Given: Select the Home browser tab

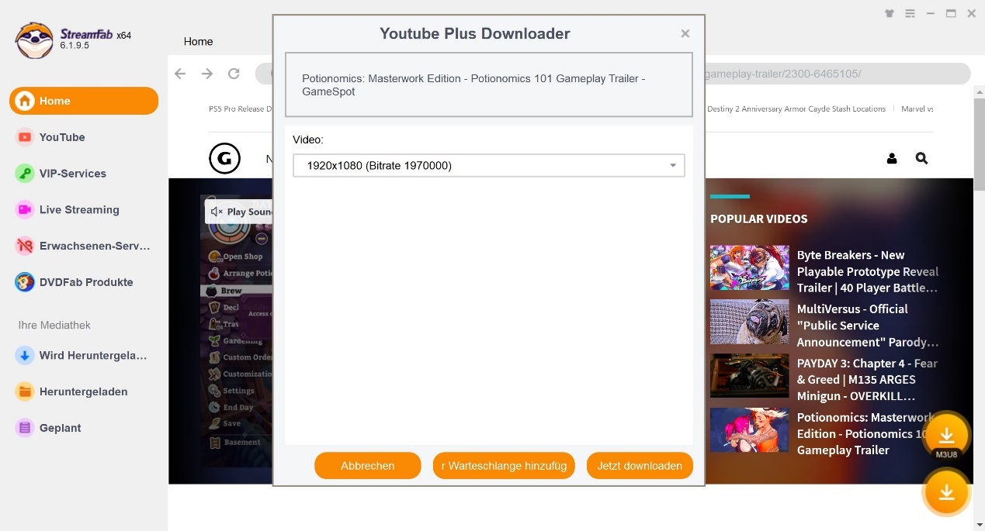Looking at the screenshot, I should pyautogui.click(x=198, y=41).
